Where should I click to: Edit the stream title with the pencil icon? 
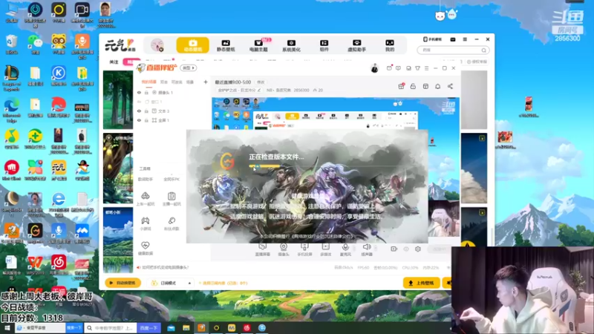click(x=259, y=90)
